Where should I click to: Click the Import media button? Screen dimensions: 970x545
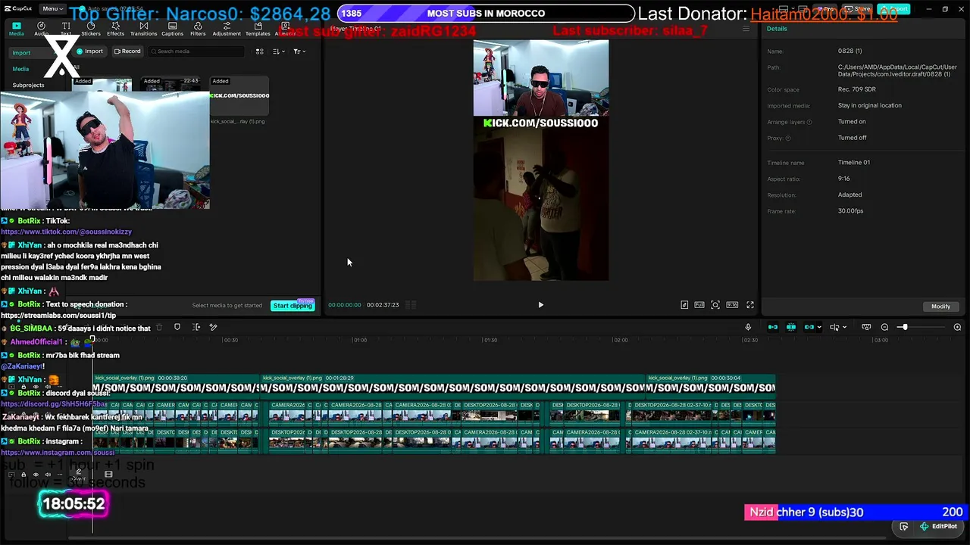point(89,51)
